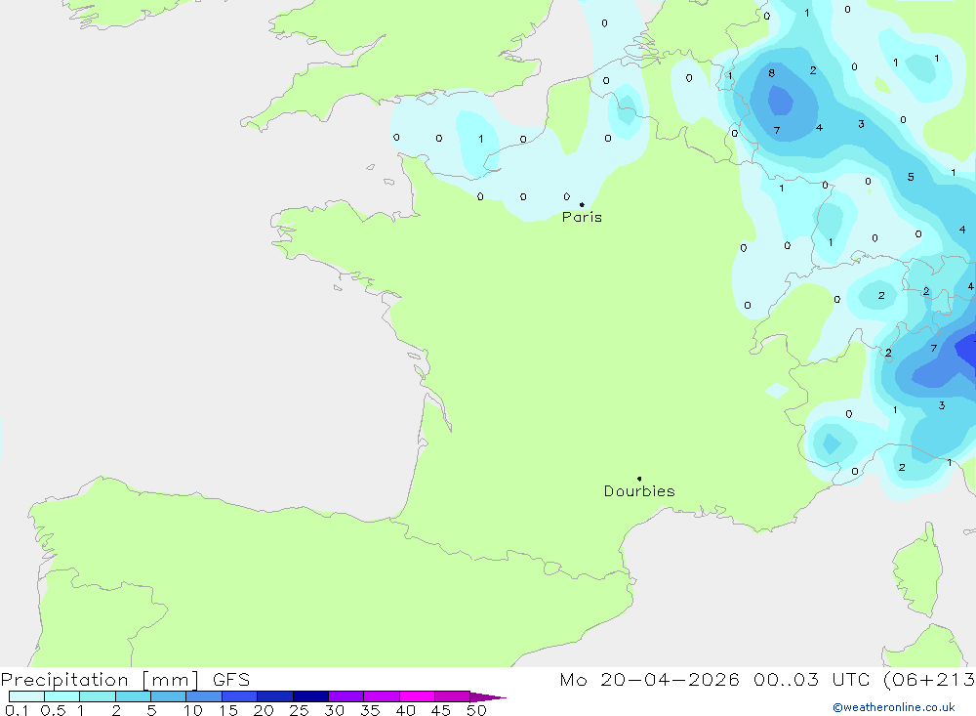The height and width of the screenshot is (716, 976).
Task: Click the 0.5–1 mm legend color swatch
Action: coord(61,696)
